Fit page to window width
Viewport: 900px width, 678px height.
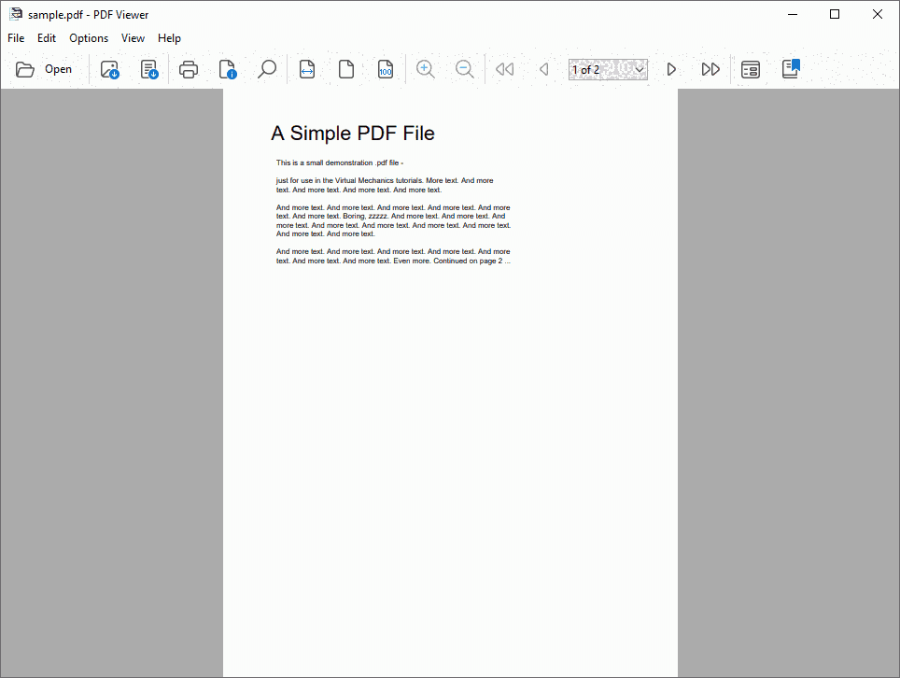coord(305,68)
